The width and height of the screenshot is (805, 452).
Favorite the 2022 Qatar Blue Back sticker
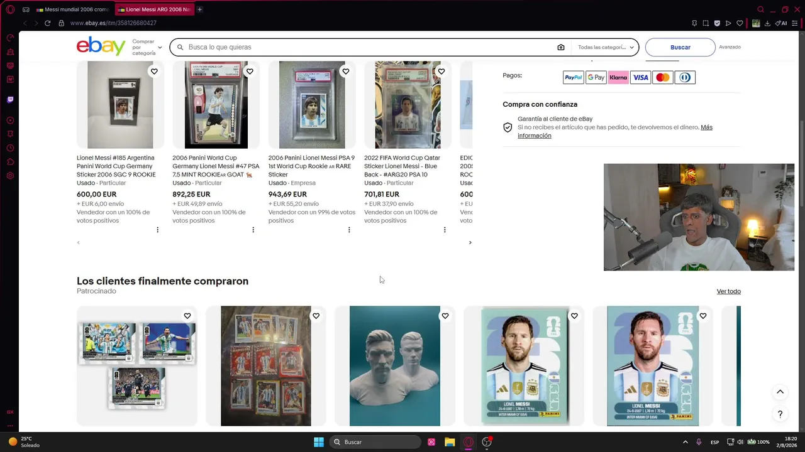(441, 72)
